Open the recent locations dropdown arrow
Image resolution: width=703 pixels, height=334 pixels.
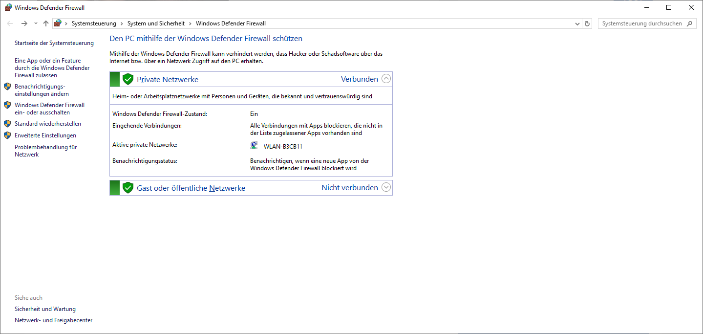(36, 23)
